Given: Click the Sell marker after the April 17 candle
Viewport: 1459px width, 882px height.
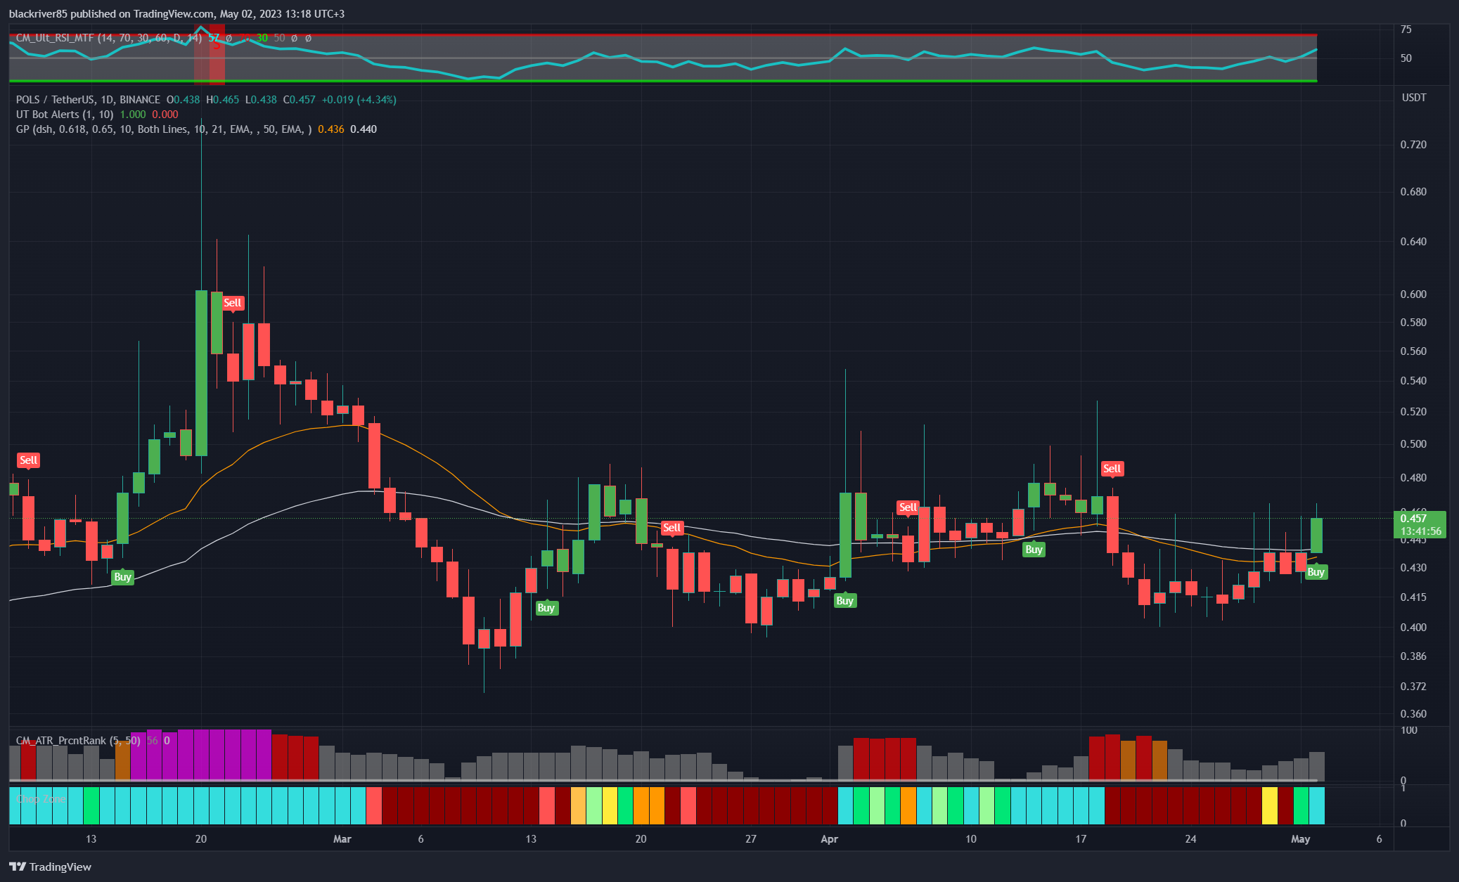Looking at the screenshot, I should [1112, 469].
